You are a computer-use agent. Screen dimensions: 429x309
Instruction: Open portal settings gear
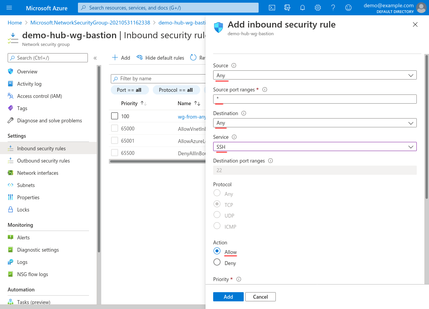point(318,8)
